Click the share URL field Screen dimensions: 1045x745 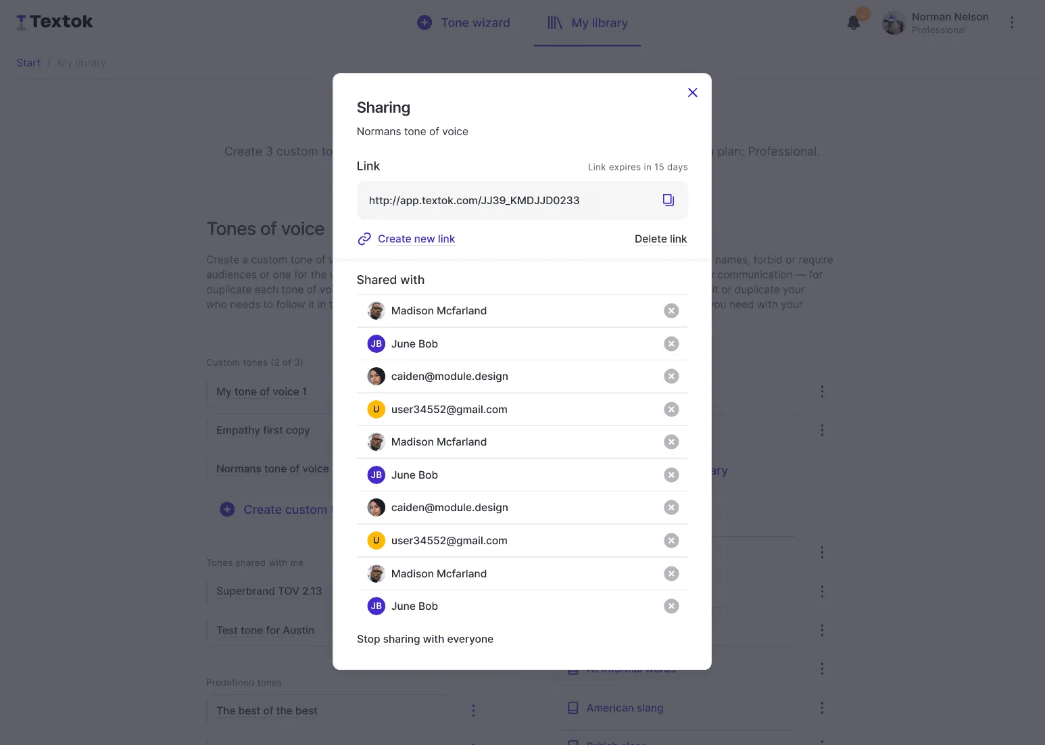522,200
